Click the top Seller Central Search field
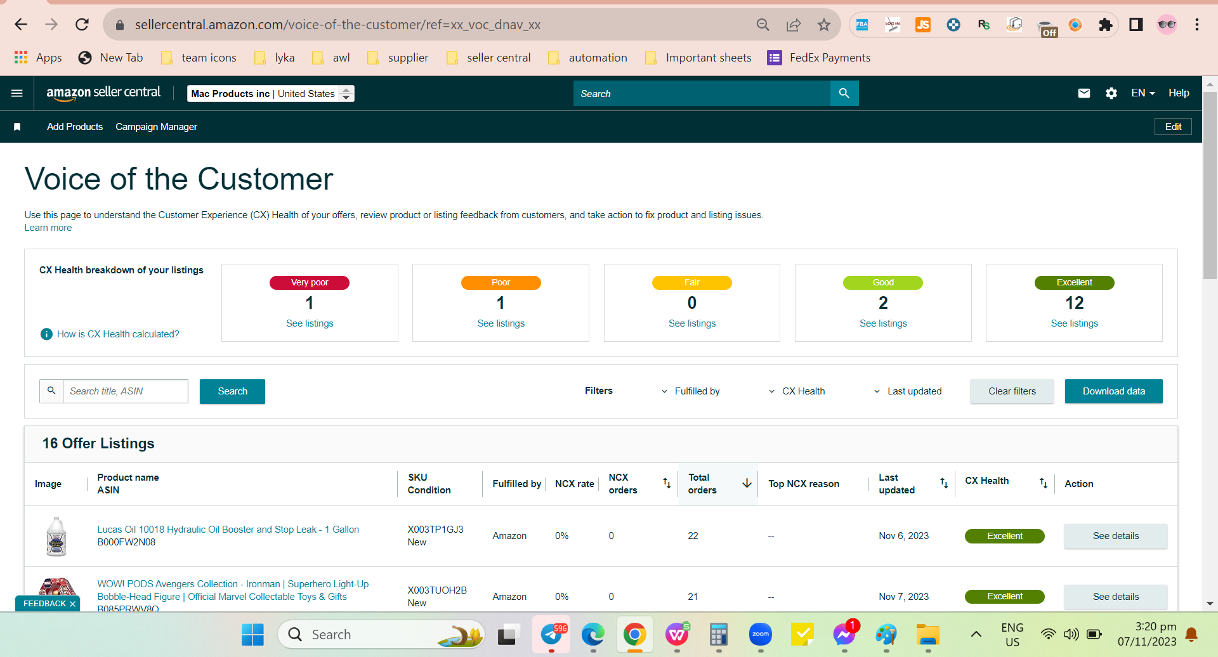This screenshot has height=657, width=1218. pos(702,93)
